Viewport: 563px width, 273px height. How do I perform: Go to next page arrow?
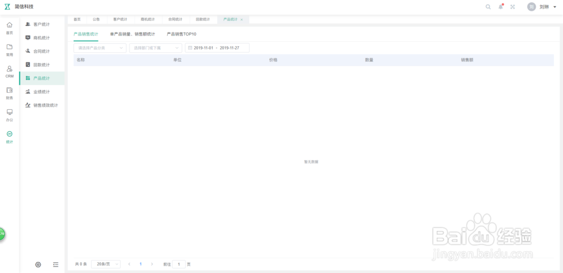coord(152,264)
